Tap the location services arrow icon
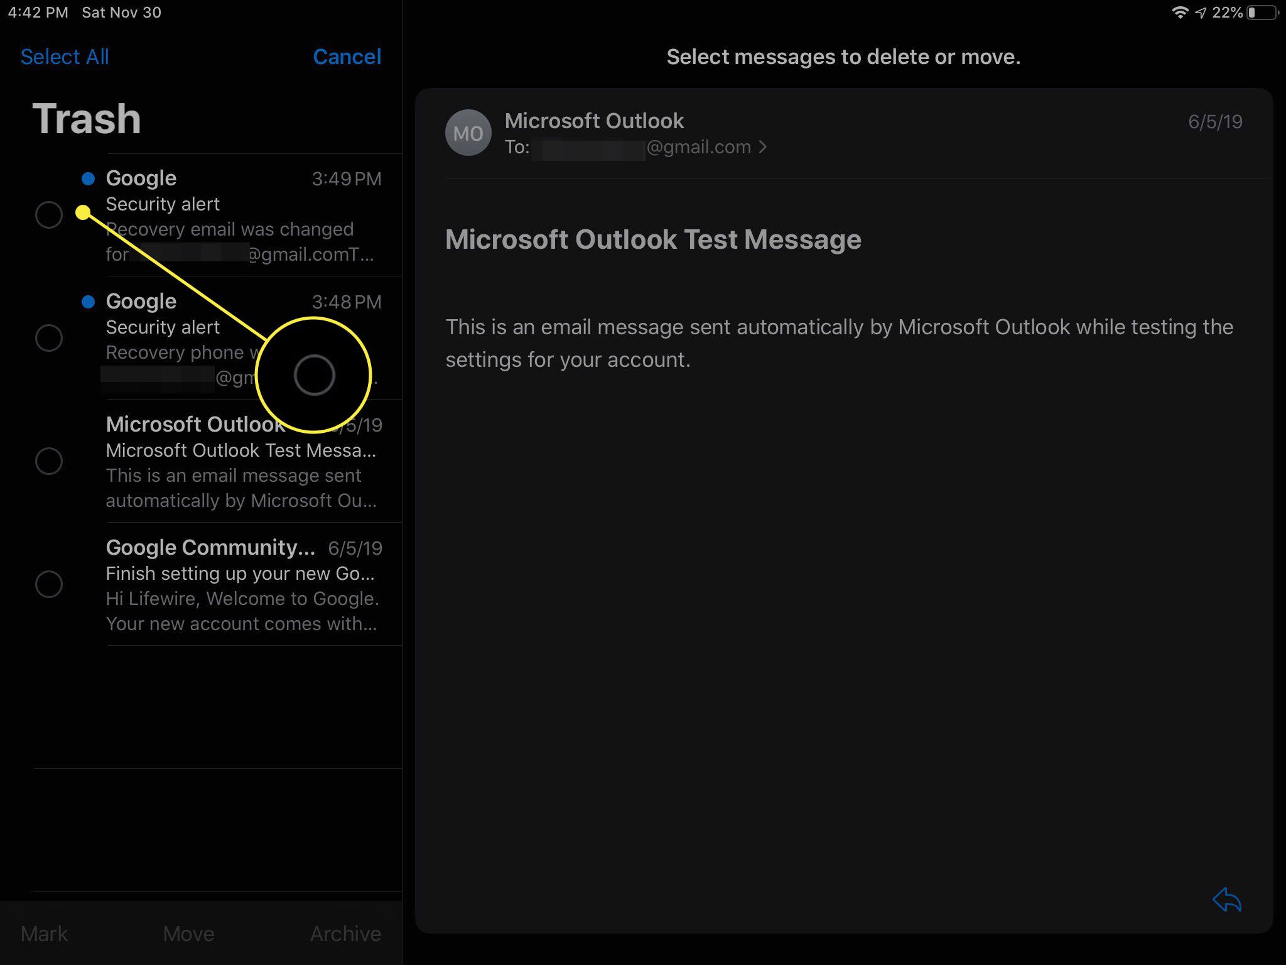Image resolution: width=1286 pixels, height=965 pixels. (1200, 13)
